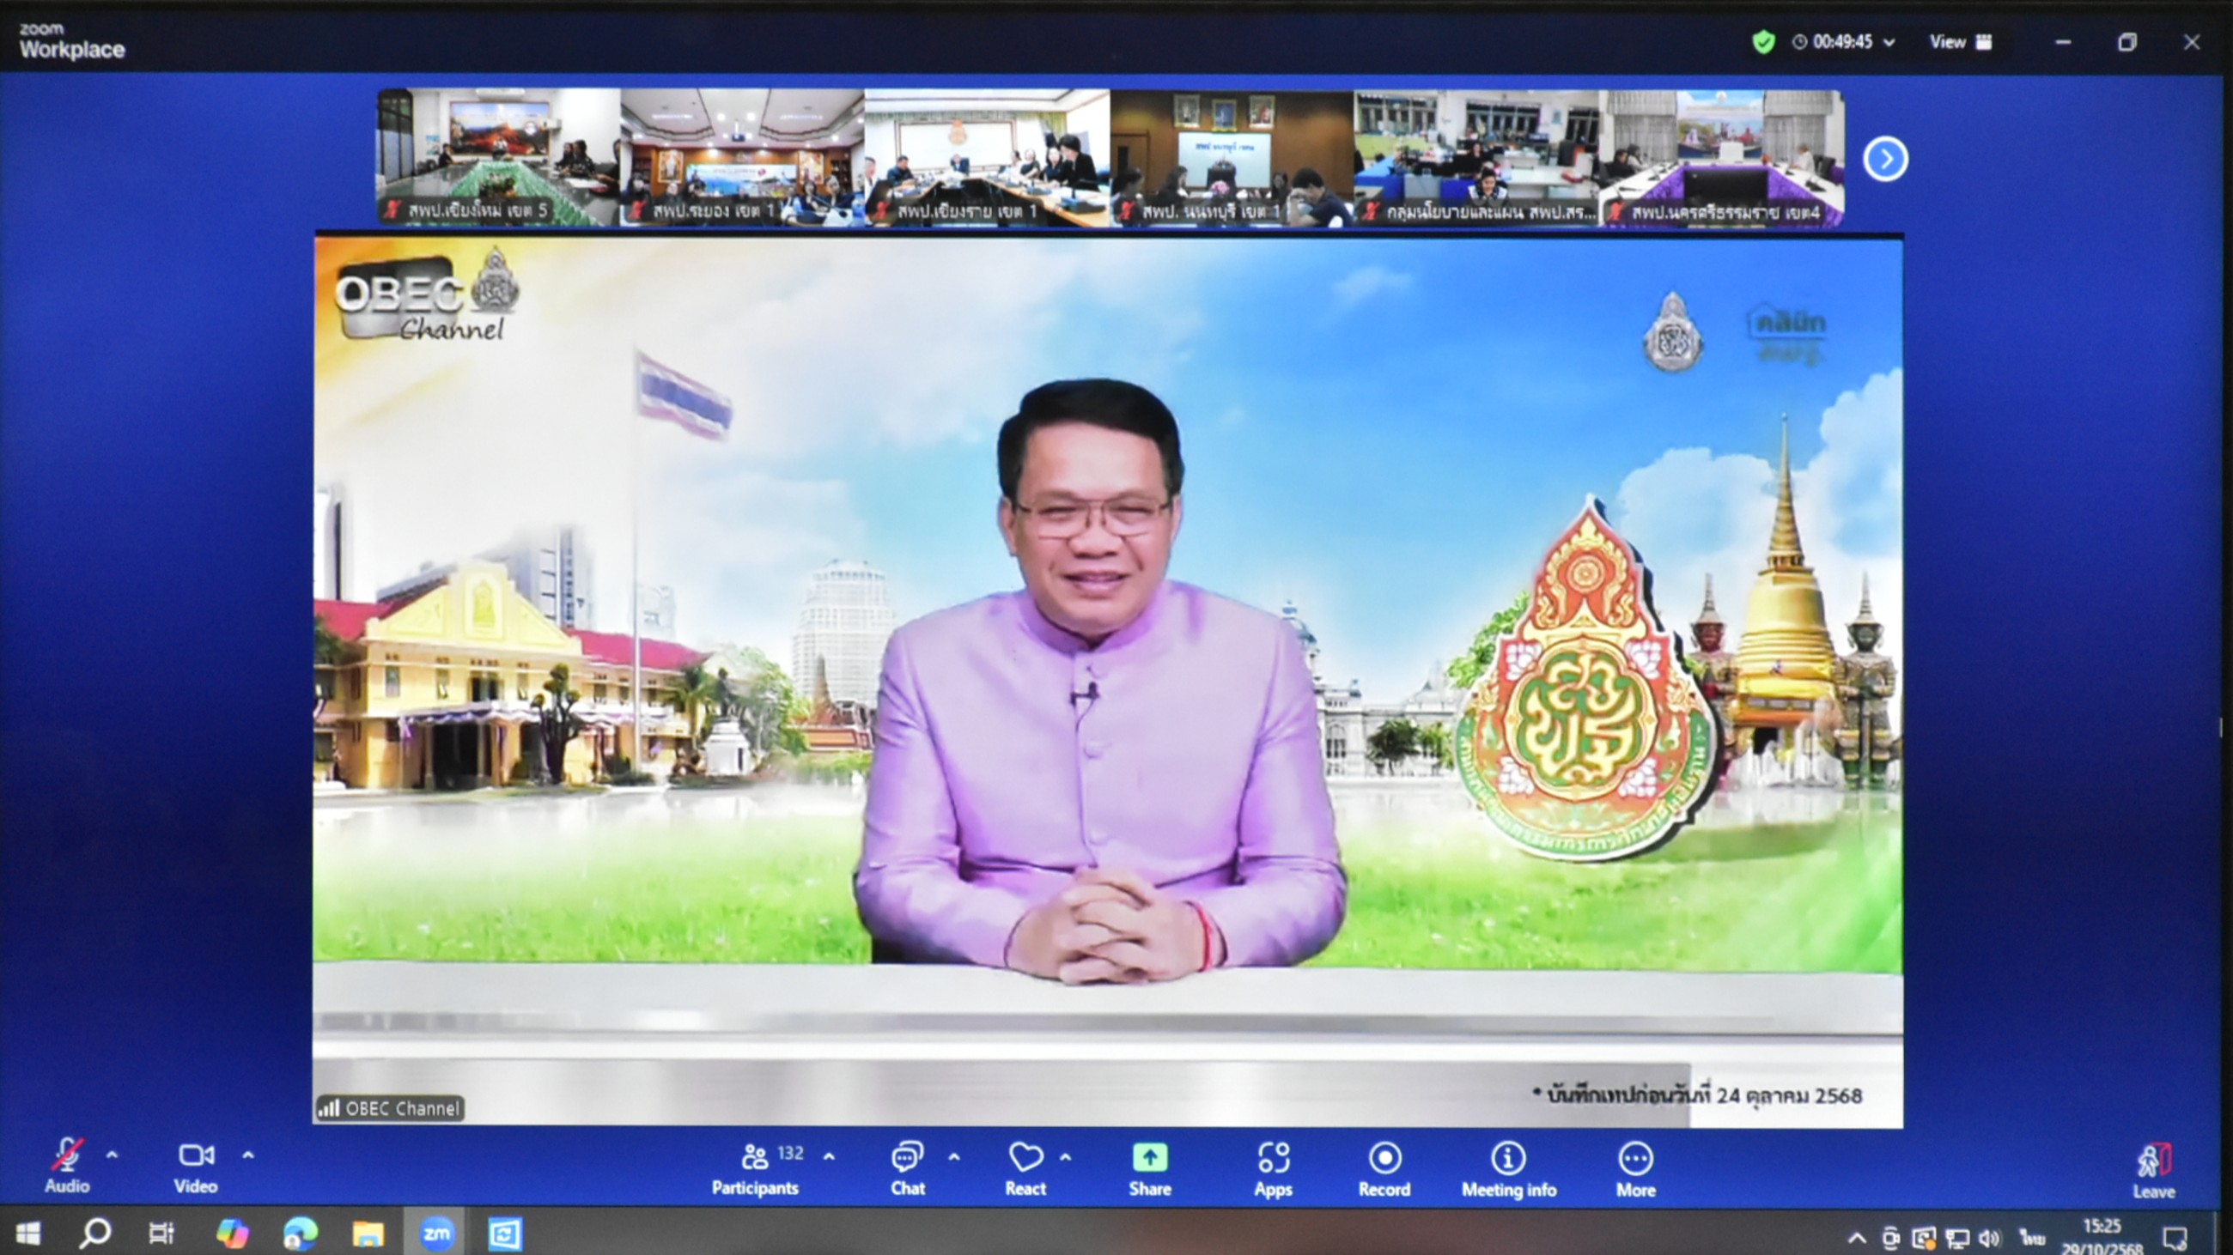Open the View layout menu
The height and width of the screenshot is (1255, 2233).
point(1960,41)
